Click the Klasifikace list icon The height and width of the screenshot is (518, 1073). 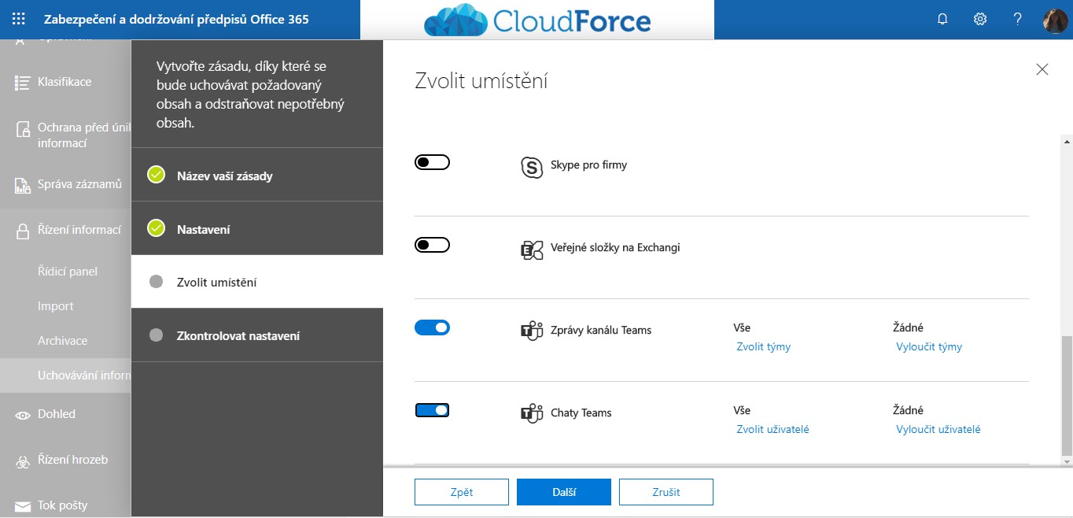(x=22, y=82)
